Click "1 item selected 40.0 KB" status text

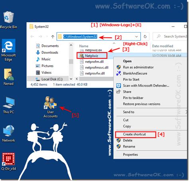click(x=70, y=84)
